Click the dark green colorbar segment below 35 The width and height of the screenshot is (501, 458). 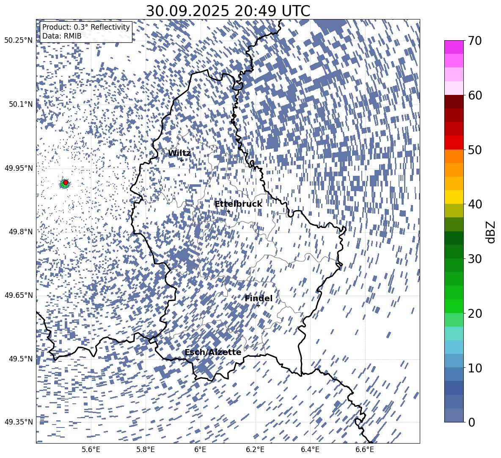point(454,238)
